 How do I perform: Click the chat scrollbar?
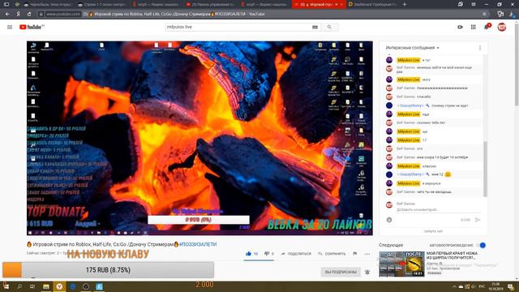[x=485, y=169]
